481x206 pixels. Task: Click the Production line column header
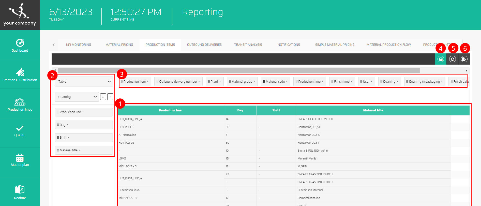tap(170, 110)
